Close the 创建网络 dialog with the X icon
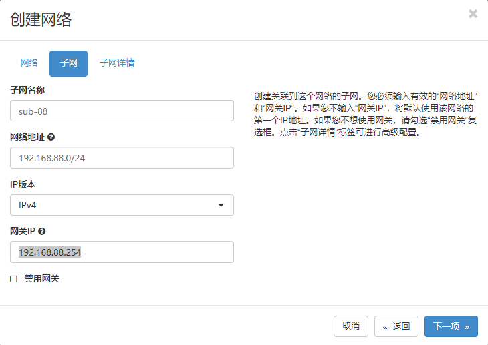This screenshot has height=345, width=488. pyautogui.click(x=473, y=13)
